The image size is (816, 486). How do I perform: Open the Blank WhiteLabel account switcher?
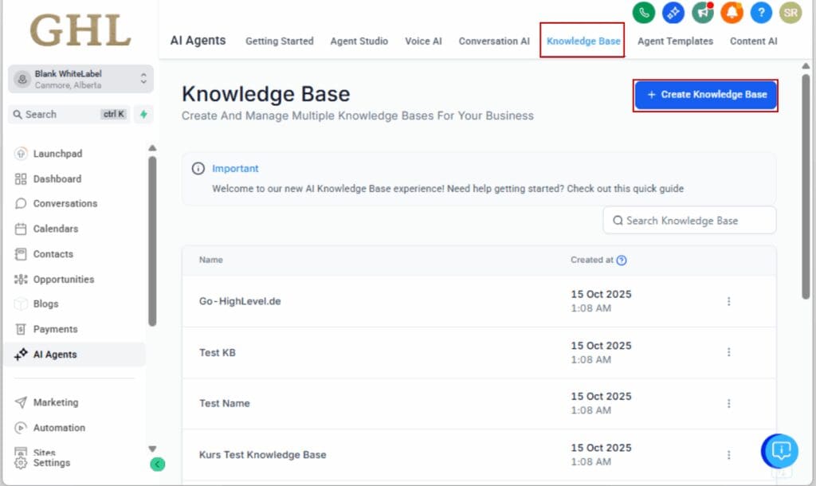point(77,78)
